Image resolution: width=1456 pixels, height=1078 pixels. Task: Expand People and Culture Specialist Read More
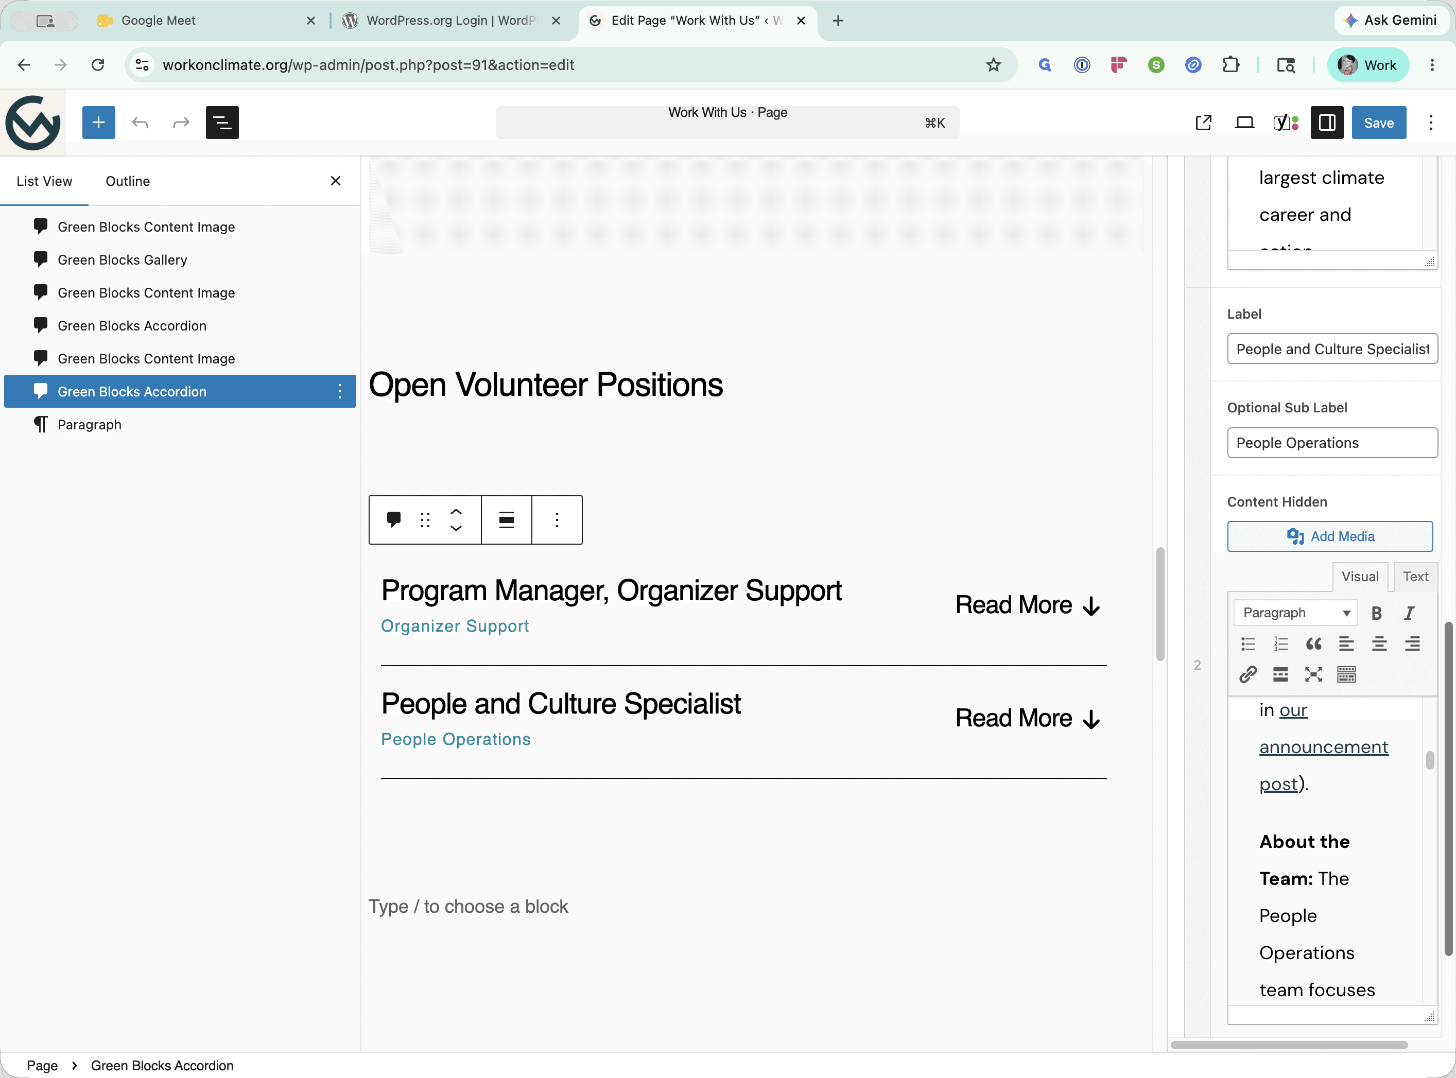[x=1027, y=719]
